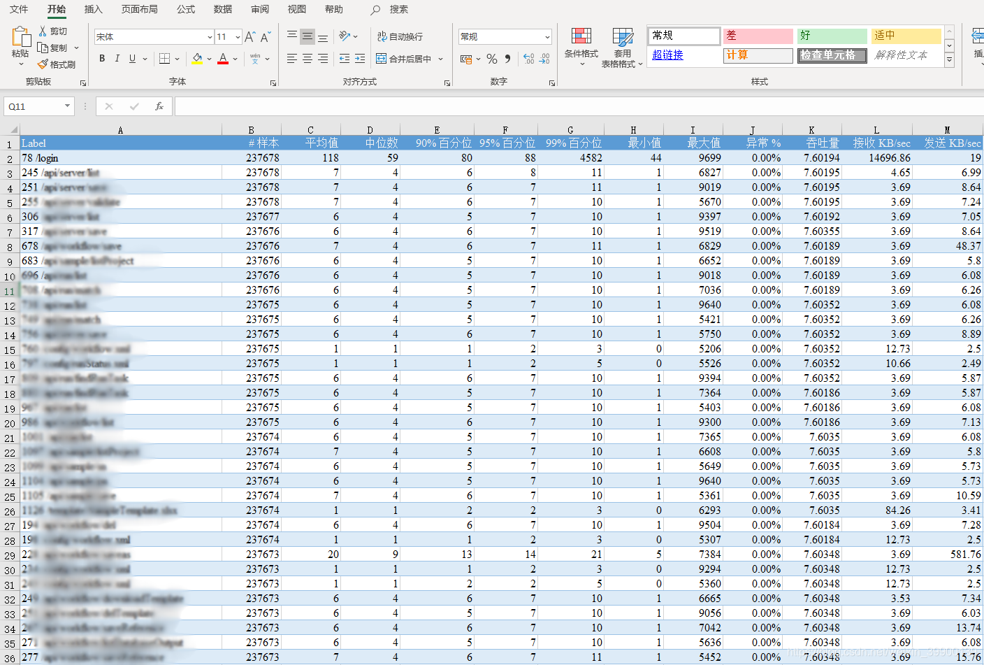Viewport: 984px width, 665px height.
Task: Switch to the 页面布局 (Page Layout) tab
Action: pyautogui.click(x=140, y=9)
